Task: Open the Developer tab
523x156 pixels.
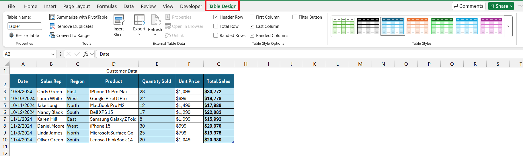Action: pos(191,6)
